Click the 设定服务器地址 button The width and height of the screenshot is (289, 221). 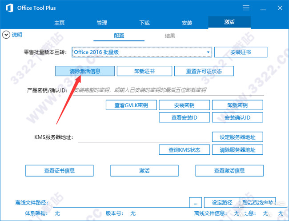tap(237, 137)
